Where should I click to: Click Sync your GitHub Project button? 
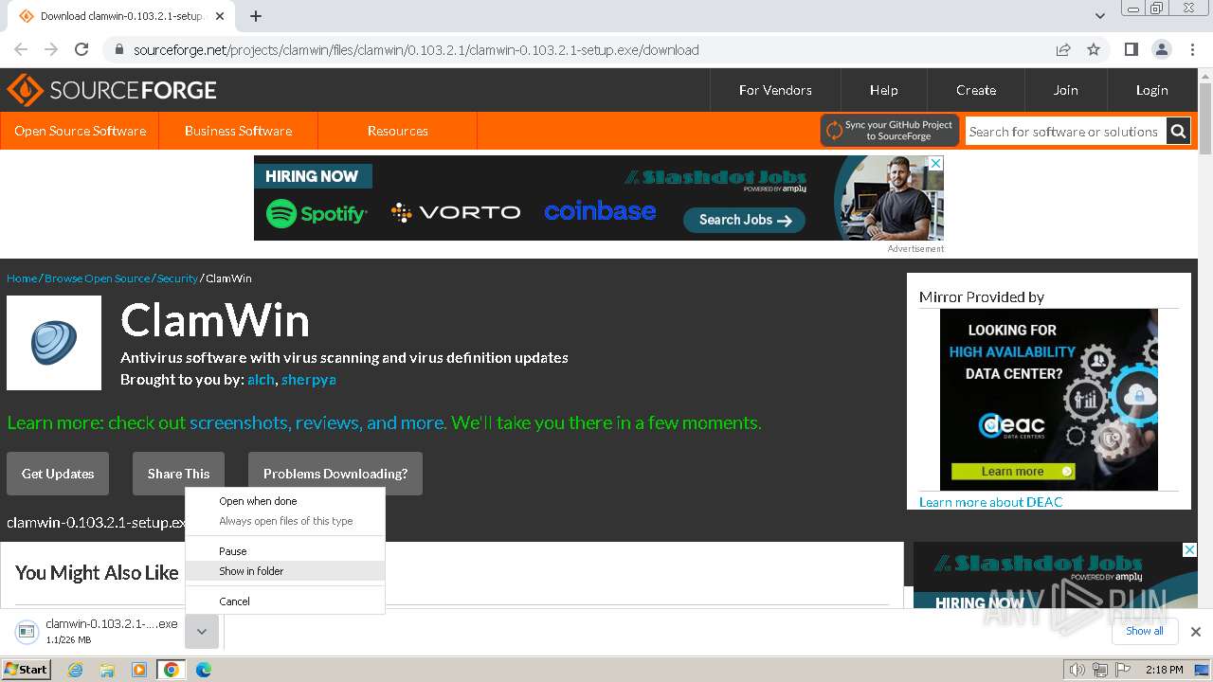click(890, 131)
